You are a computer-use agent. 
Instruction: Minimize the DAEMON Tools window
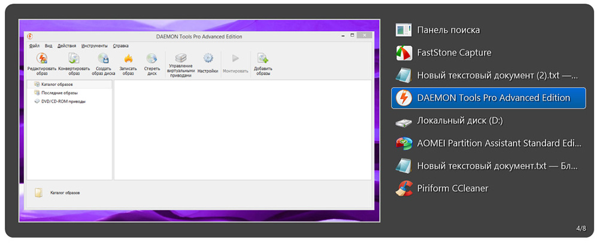pos(342,36)
